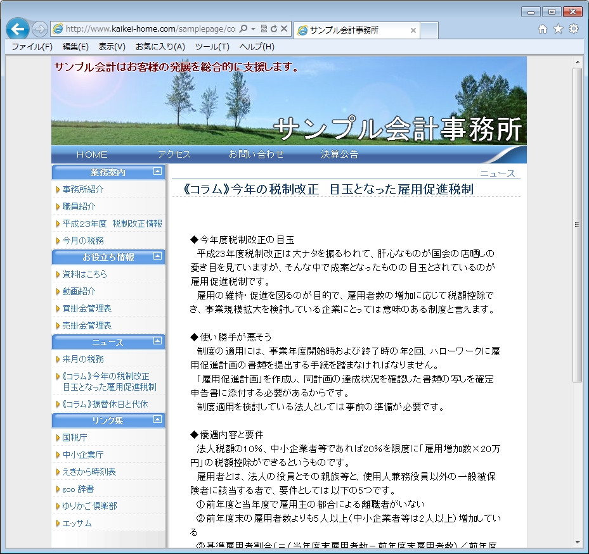Open 《コラム》振替休日と代休 sidebar link
This screenshot has height=554, width=589.
tap(105, 404)
